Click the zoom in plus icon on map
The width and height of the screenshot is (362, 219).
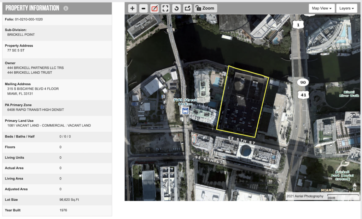(x=132, y=8)
